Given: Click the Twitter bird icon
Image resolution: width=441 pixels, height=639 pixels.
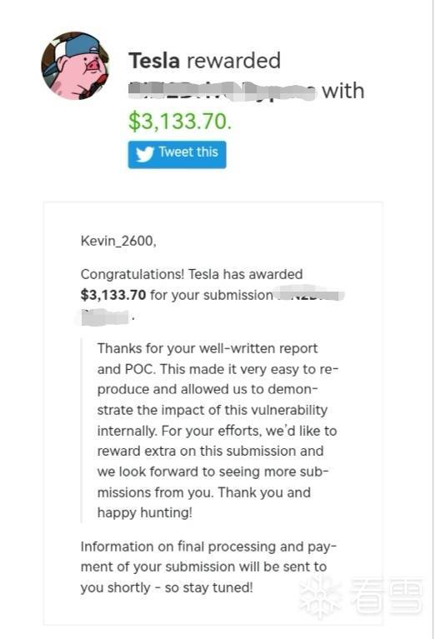Looking at the screenshot, I should coord(144,154).
